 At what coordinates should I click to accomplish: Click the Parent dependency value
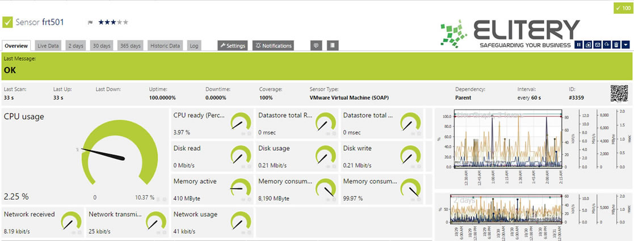tap(463, 98)
